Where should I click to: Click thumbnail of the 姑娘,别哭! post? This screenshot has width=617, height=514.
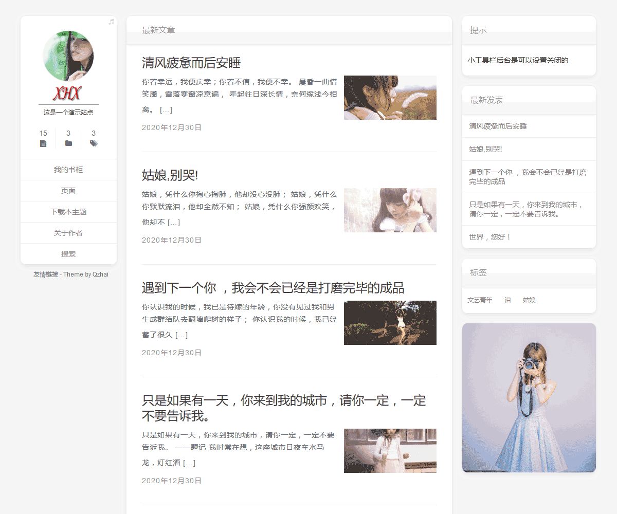click(390, 210)
